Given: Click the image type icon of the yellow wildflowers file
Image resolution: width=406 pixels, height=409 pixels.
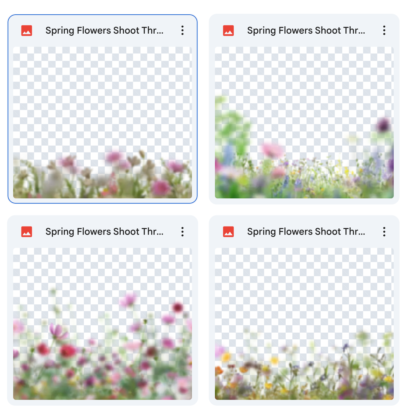Looking at the screenshot, I should tap(228, 232).
